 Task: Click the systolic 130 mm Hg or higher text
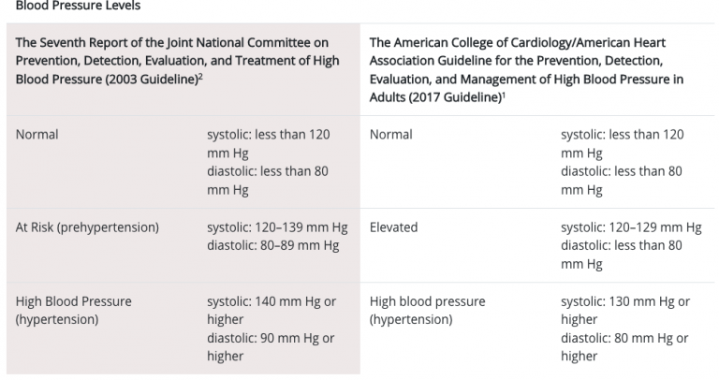tap(625, 311)
